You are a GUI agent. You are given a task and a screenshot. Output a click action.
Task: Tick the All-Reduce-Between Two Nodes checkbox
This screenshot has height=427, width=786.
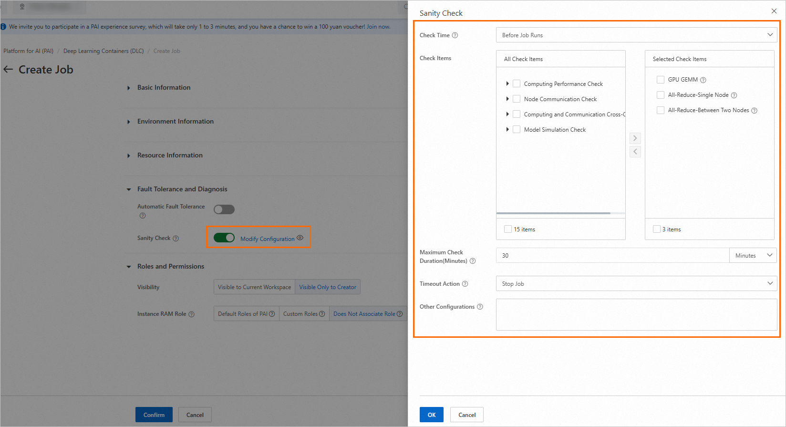click(661, 110)
